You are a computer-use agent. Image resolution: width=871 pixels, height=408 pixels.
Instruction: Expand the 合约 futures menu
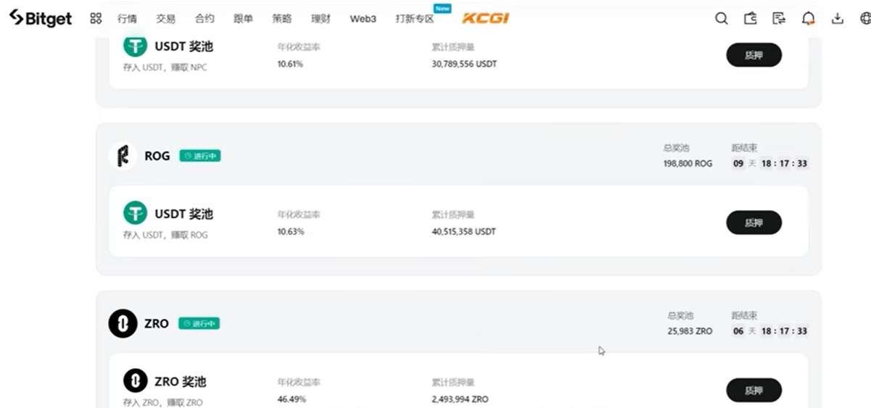[x=205, y=19]
